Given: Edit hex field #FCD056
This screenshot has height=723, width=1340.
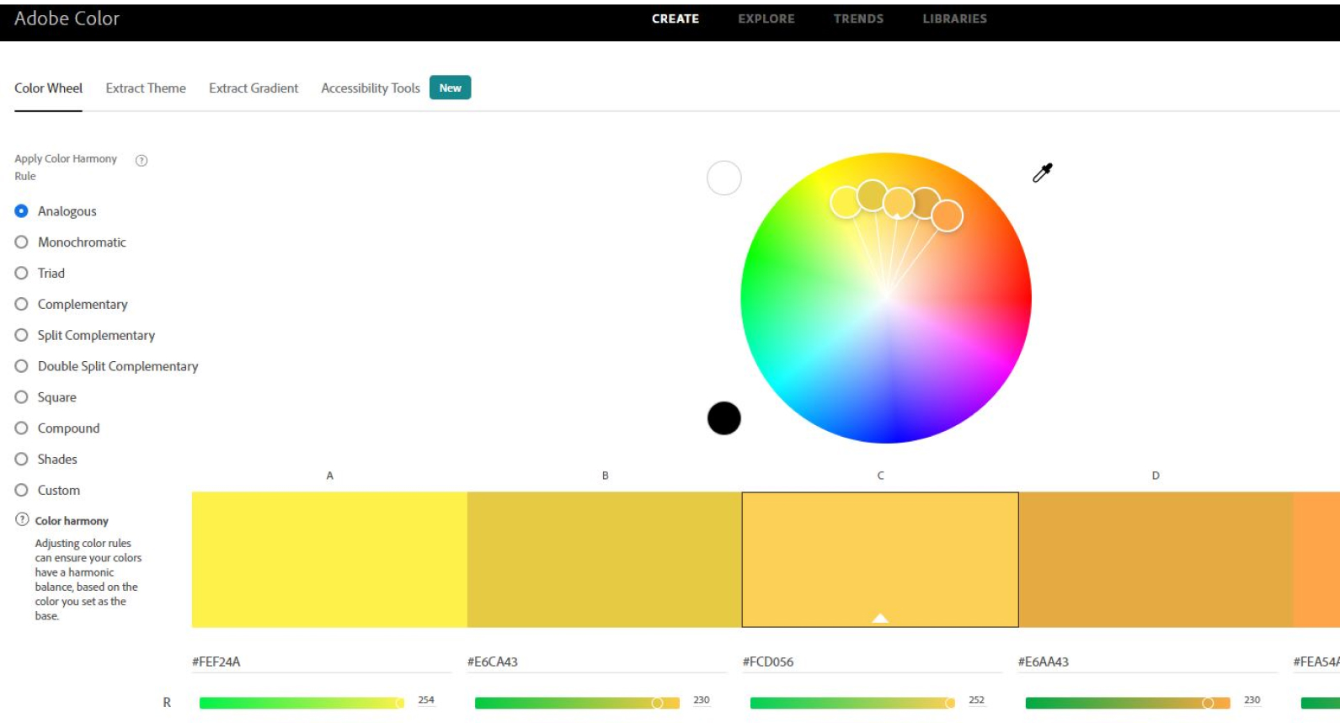Looking at the screenshot, I should [873, 662].
